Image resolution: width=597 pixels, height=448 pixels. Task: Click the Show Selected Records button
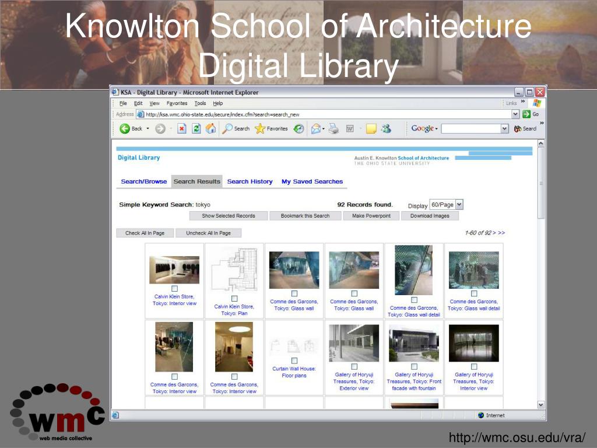click(229, 216)
